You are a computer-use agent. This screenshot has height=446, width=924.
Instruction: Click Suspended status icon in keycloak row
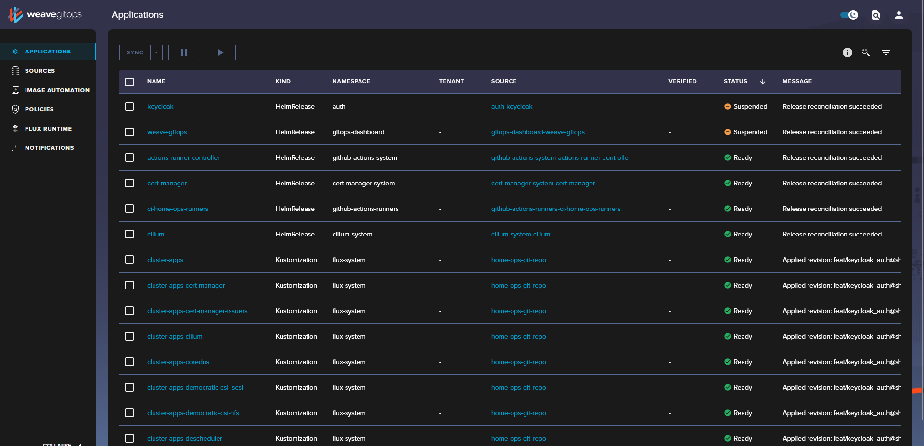point(728,106)
